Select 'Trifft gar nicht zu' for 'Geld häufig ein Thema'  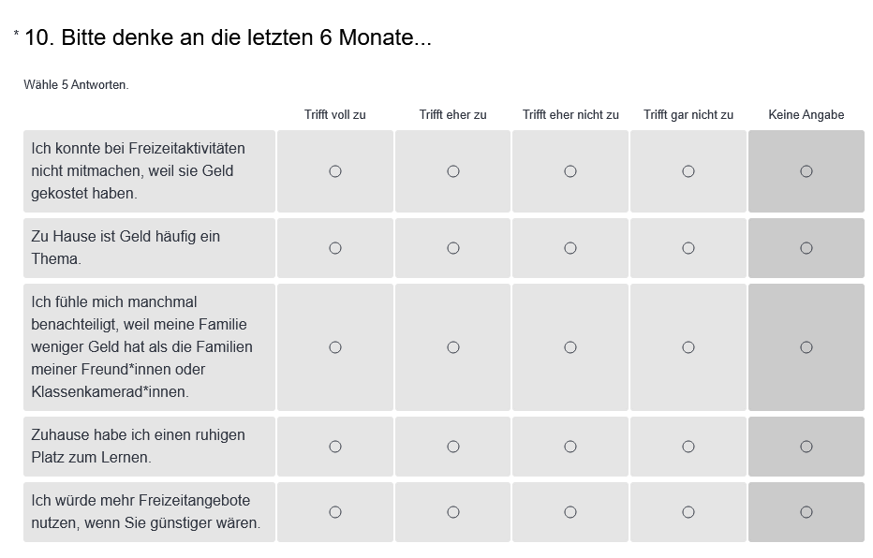[x=688, y=248]
